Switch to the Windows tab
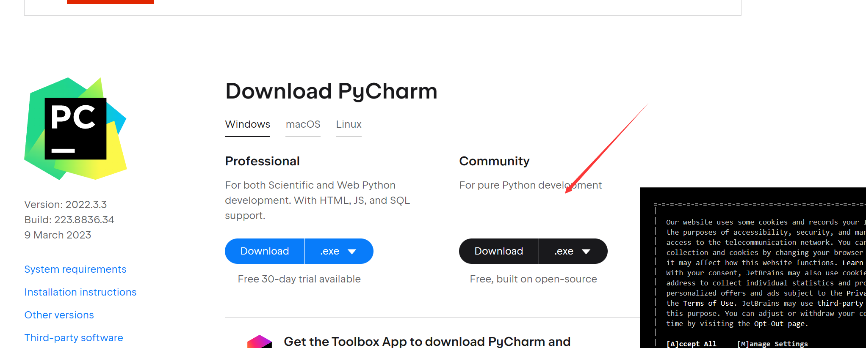866x348 pixels. 247,124
